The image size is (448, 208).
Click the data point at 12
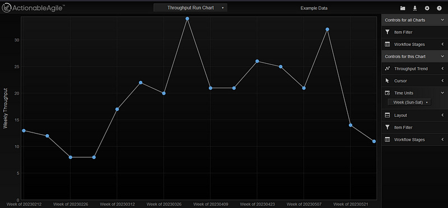tap(47, 136)
